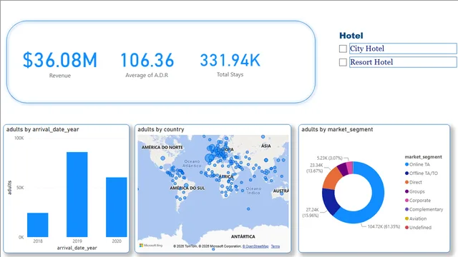Click the Undefined legend entry
The width and height of the screenshot is (458, 257).
pos(418,228)
